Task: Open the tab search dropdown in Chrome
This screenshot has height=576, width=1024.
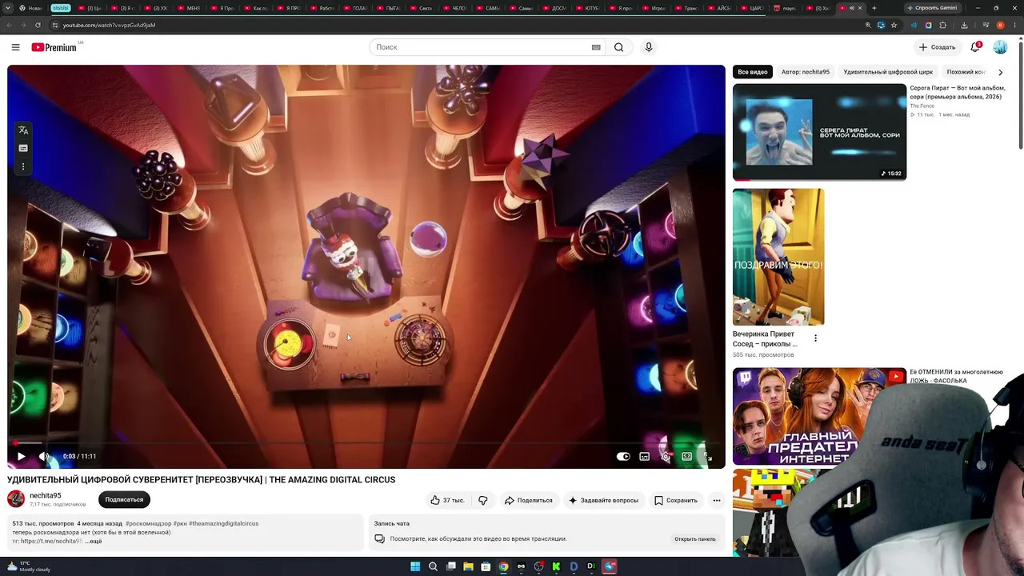Action: [9, 8]
